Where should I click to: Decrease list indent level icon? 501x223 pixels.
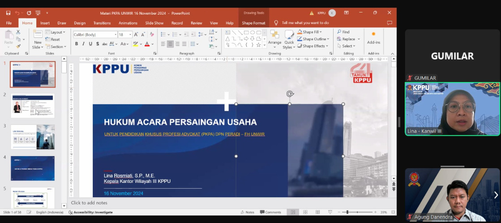point(186,34)
